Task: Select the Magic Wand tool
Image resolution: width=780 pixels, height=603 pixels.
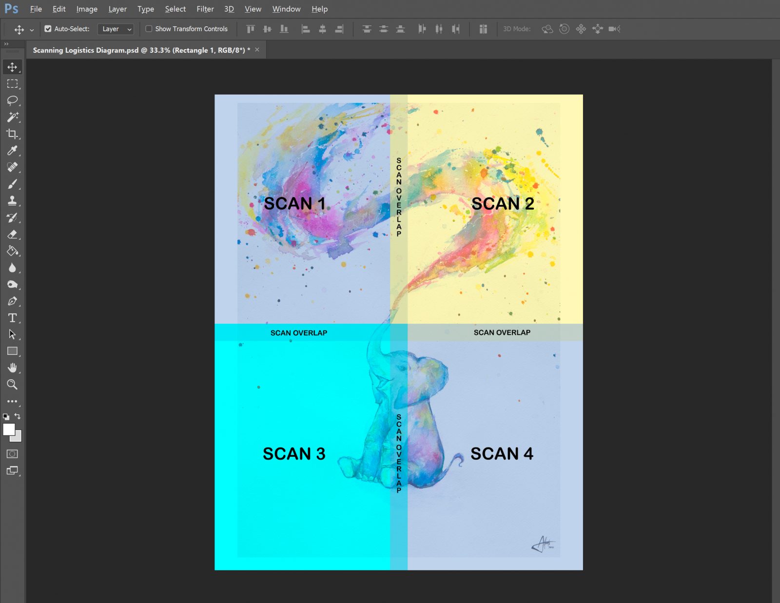Action: 12,117
